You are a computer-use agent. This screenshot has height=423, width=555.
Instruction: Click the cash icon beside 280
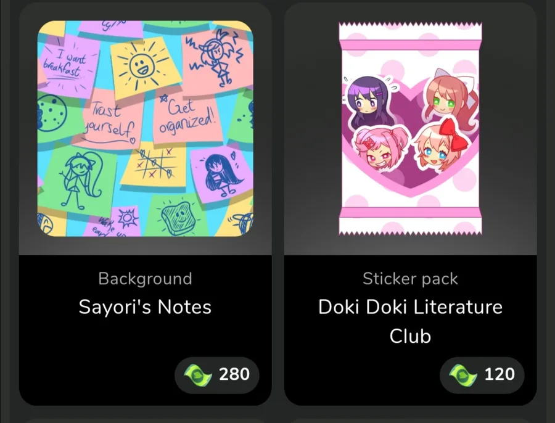(x=198, y=375)
